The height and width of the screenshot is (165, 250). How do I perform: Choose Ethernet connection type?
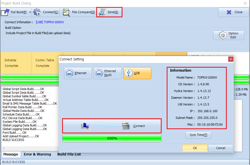78,73
